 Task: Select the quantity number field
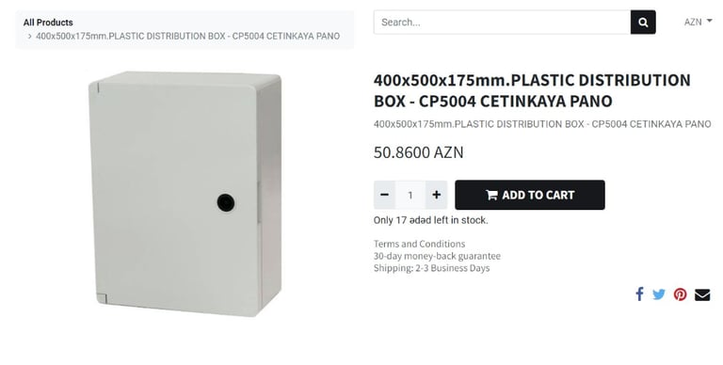point(410,195)
